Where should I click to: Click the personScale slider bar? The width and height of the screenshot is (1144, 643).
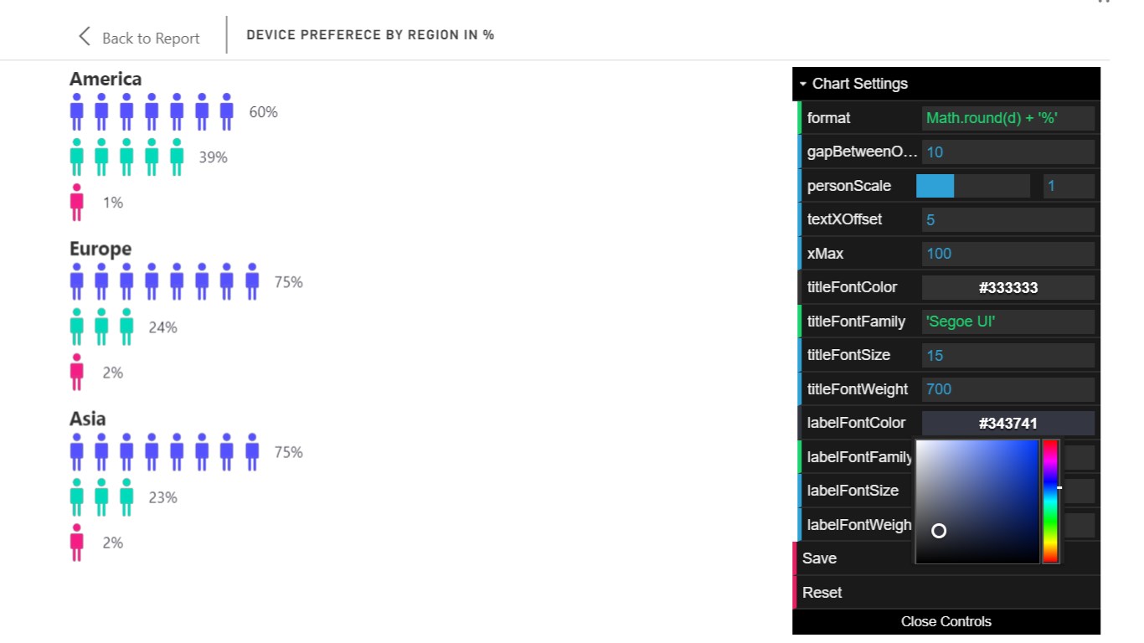click(x=972, y=186)
